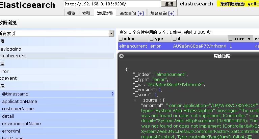Sort results by _type column header
The image size is (259, 139).
coord(160,38)
